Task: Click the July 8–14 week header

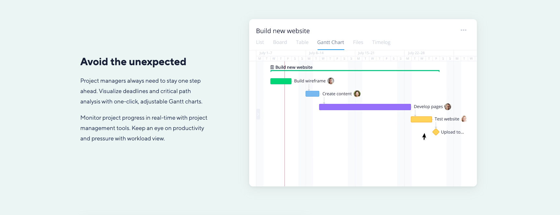Action: (316, 53)
